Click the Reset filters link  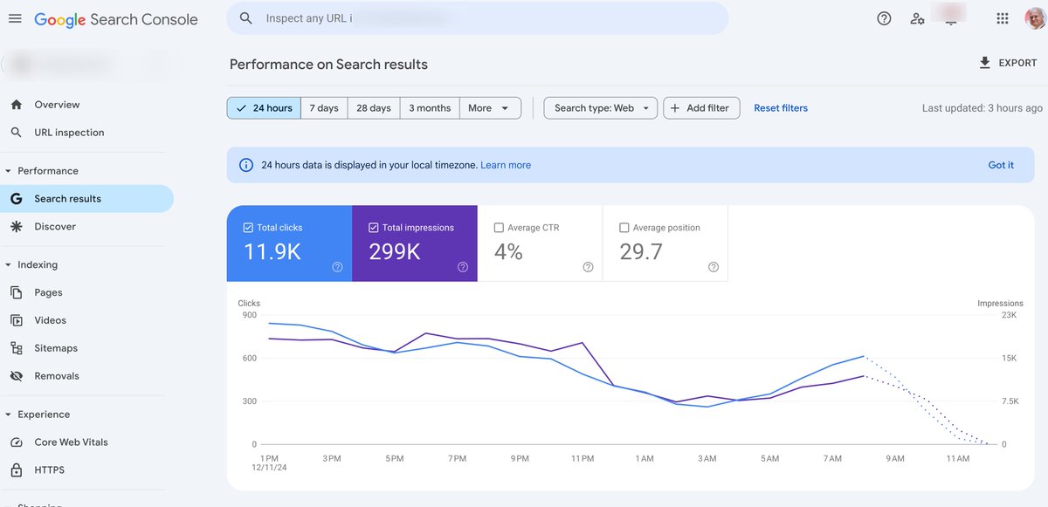[x=780, y=107]
